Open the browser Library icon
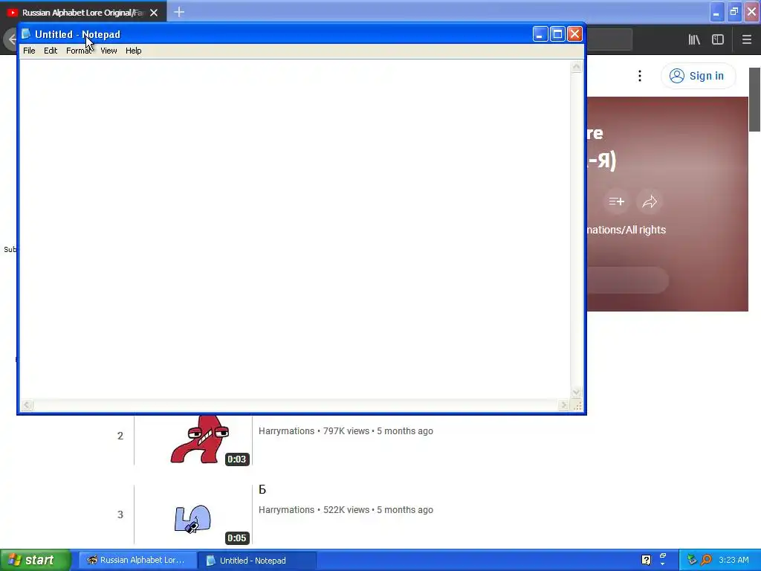The image size is (761, 571). click(694, 40)
